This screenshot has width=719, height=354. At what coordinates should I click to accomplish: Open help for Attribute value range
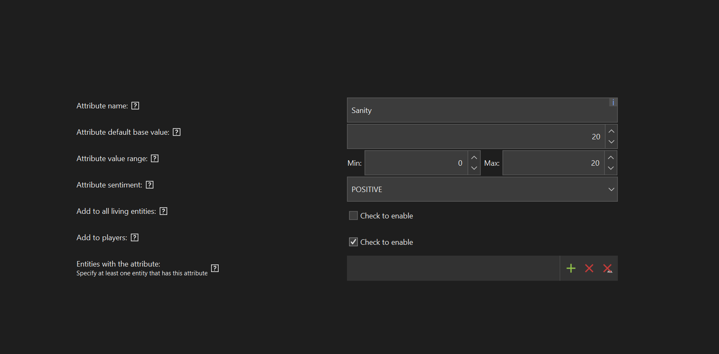pos(155,159)
